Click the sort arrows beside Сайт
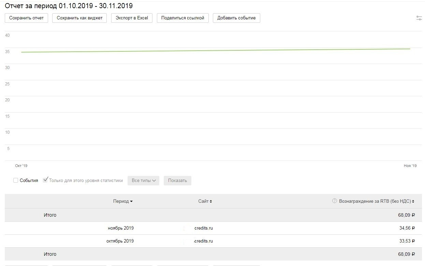 click(x=211, y=201)
